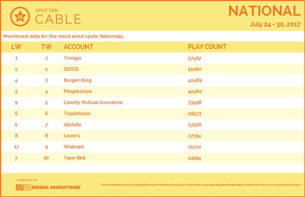Select the GEICO account entry
The height and width of the screenshot is (197, 305).
pyautogui.click(x=71, y=69)
